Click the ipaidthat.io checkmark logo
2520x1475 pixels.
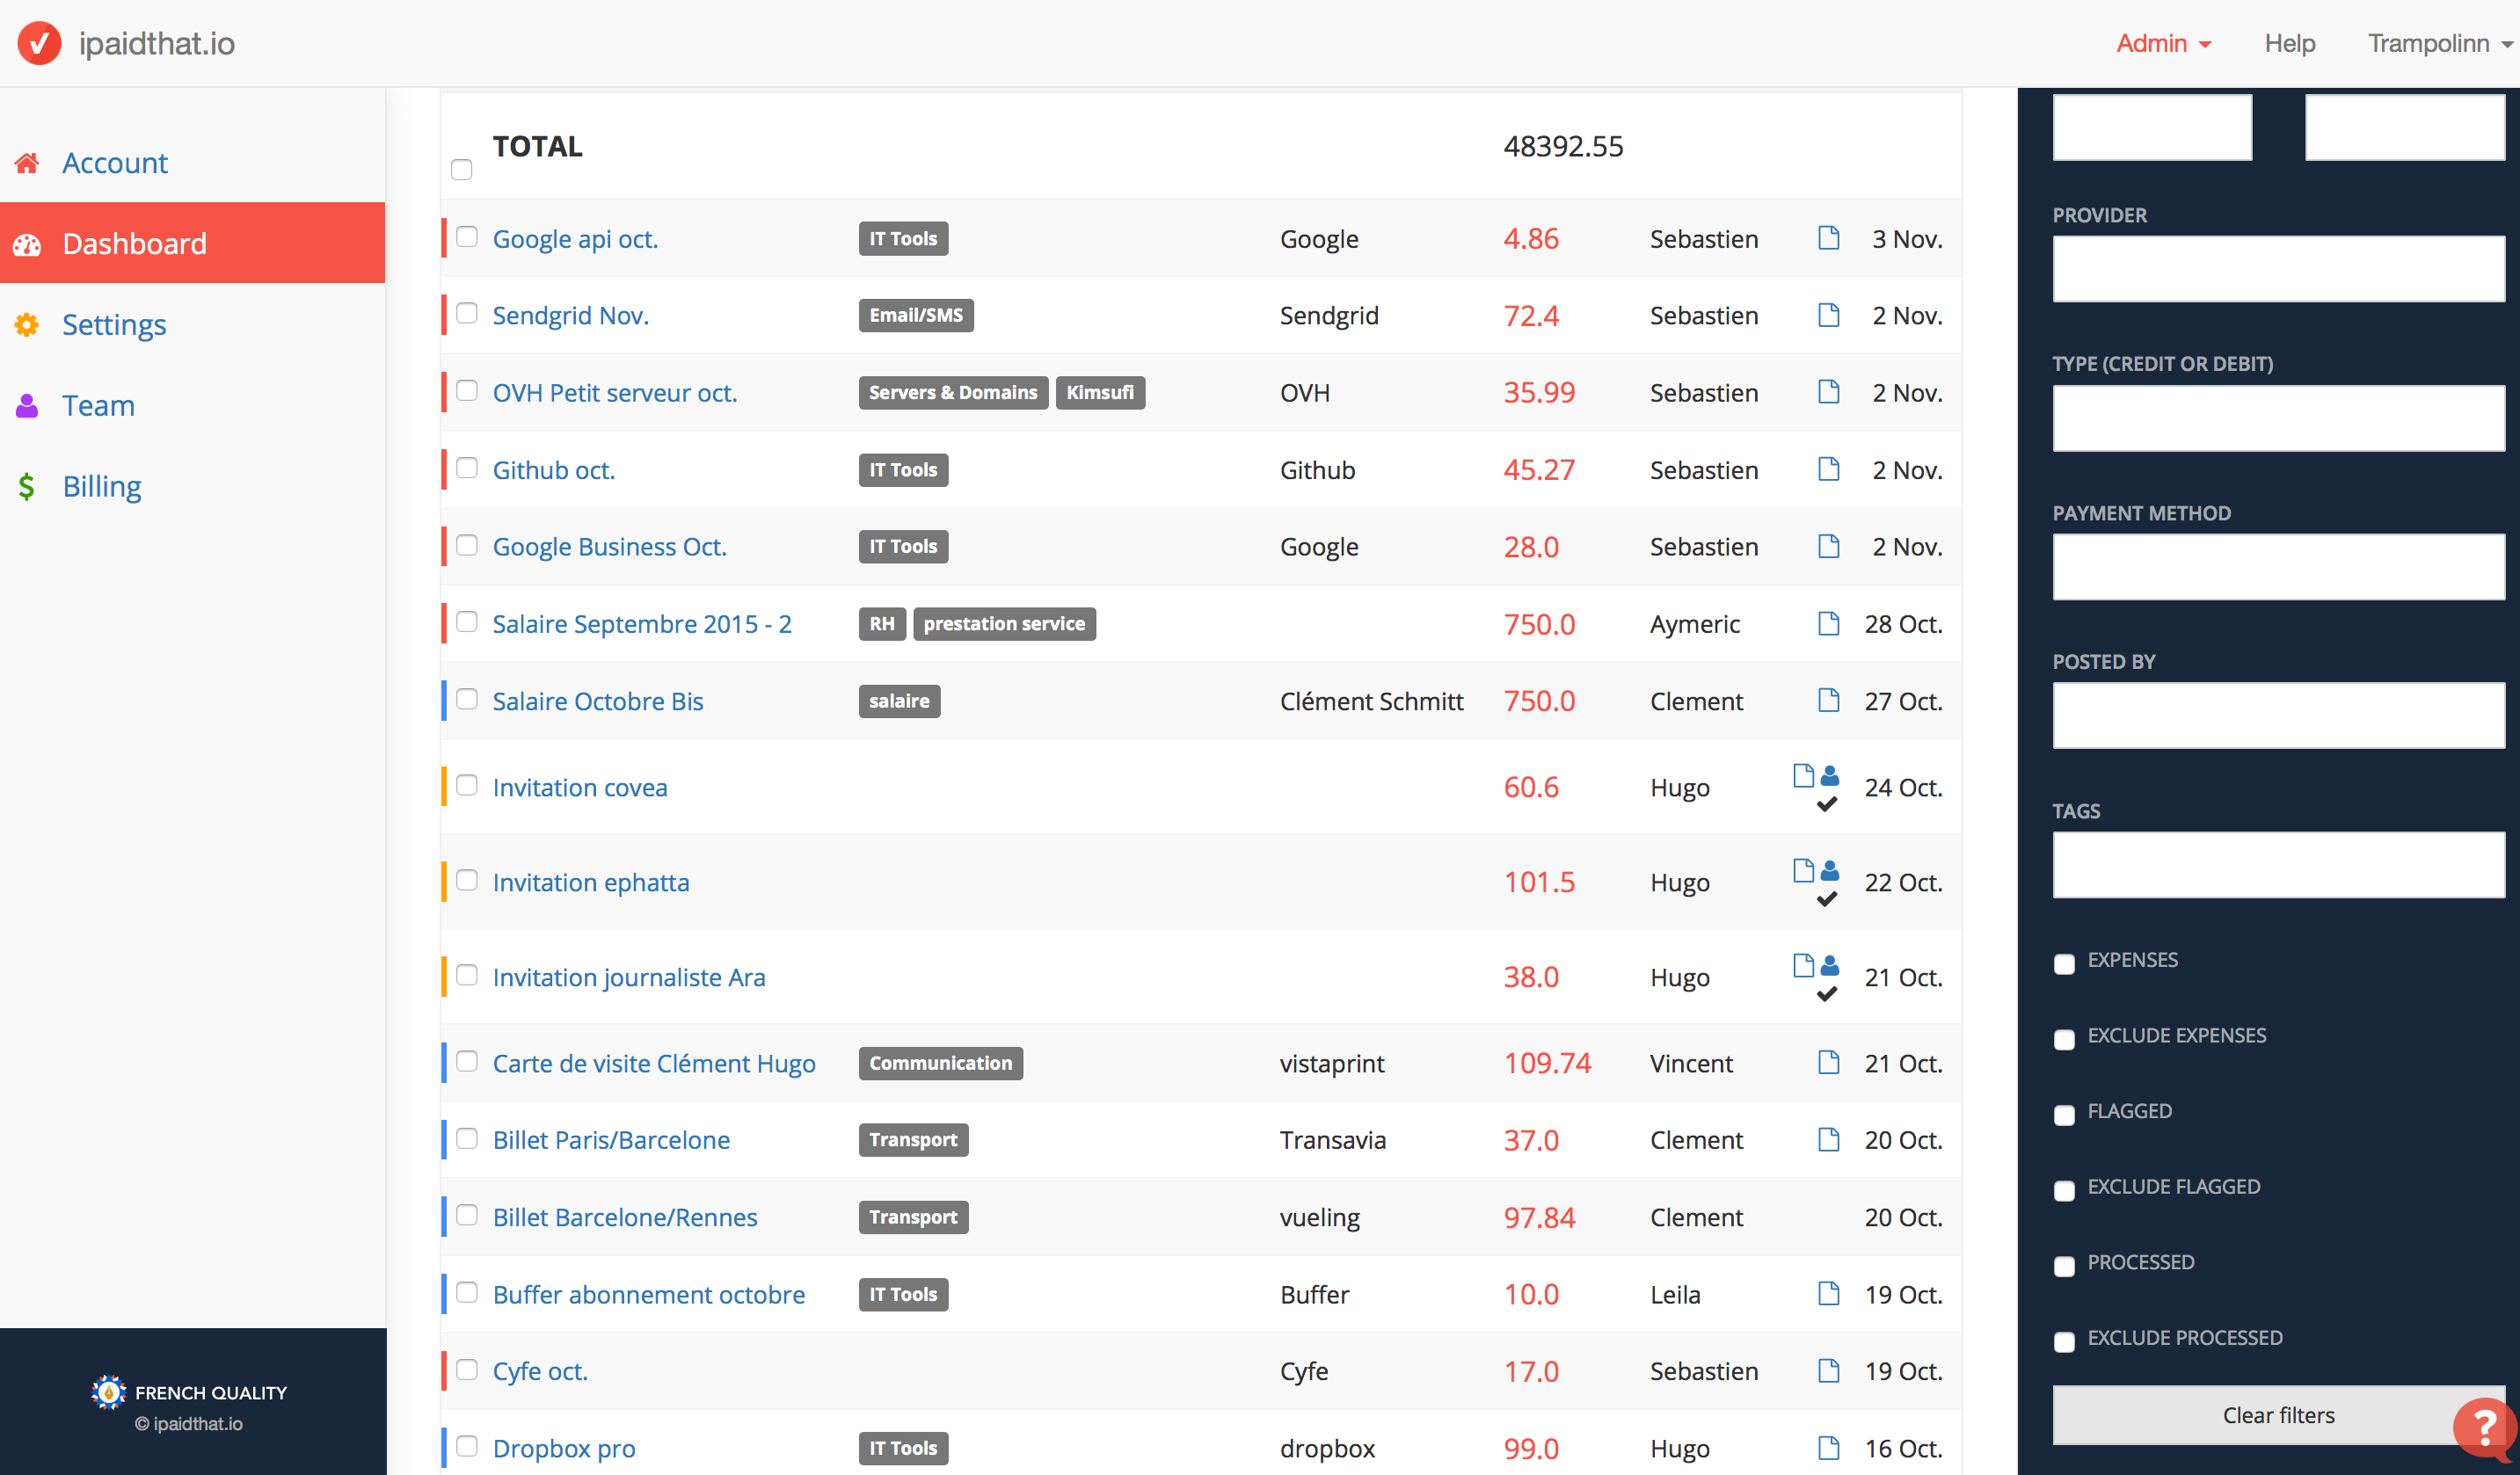tap(39, 43)
